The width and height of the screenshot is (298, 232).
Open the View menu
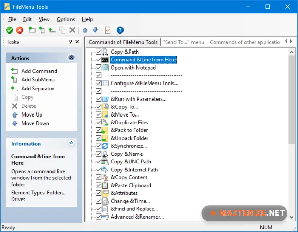click(44, 19)
